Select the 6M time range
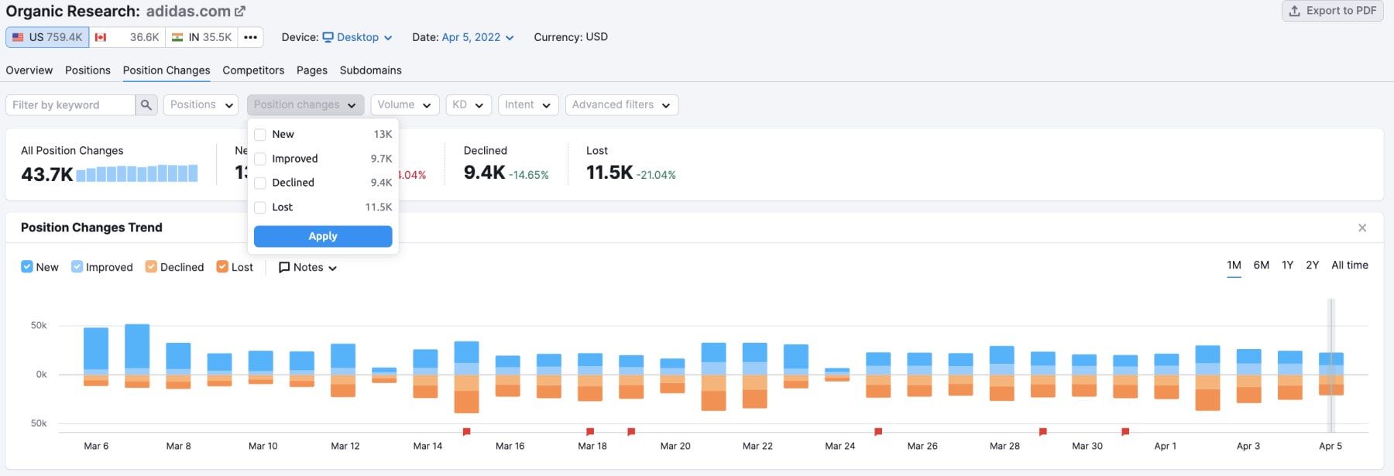This screenshot has height=476, width=1394. click(1261, 265)
